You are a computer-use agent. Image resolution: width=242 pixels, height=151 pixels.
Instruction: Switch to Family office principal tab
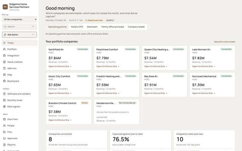point(113,27)
